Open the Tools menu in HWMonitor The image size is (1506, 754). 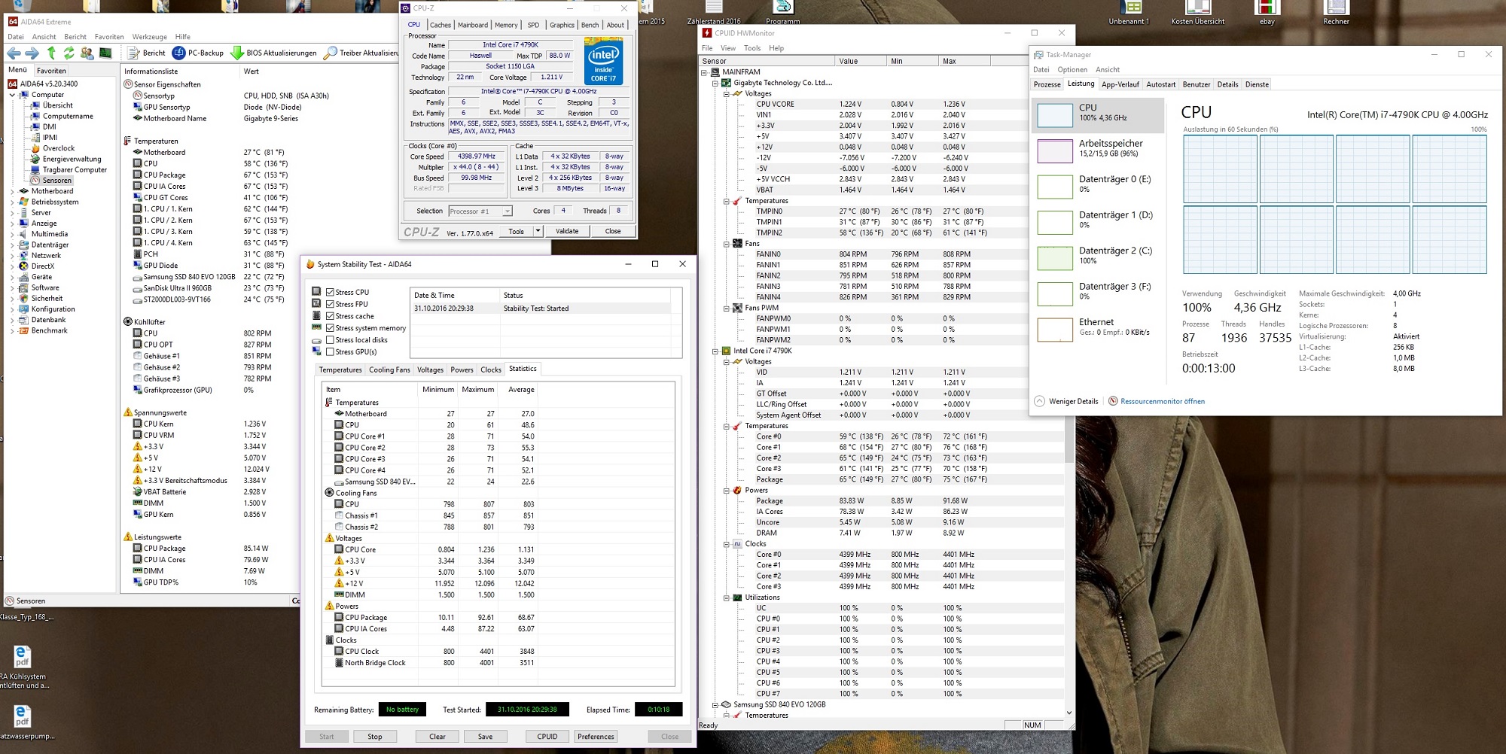pos(752,48)
